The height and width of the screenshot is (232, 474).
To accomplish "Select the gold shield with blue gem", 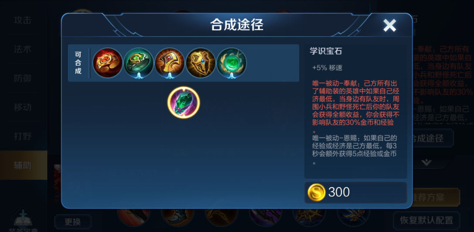I will coord(201,63).
